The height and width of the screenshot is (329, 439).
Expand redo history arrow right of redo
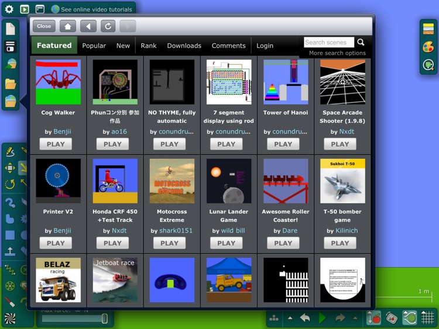(x=355, y=318)
